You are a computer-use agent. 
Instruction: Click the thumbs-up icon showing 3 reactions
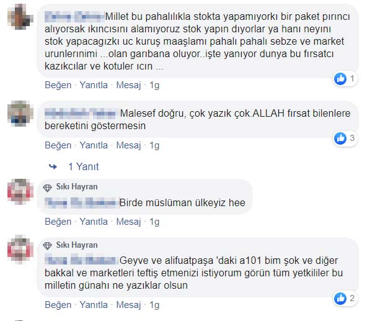point(340,138)
